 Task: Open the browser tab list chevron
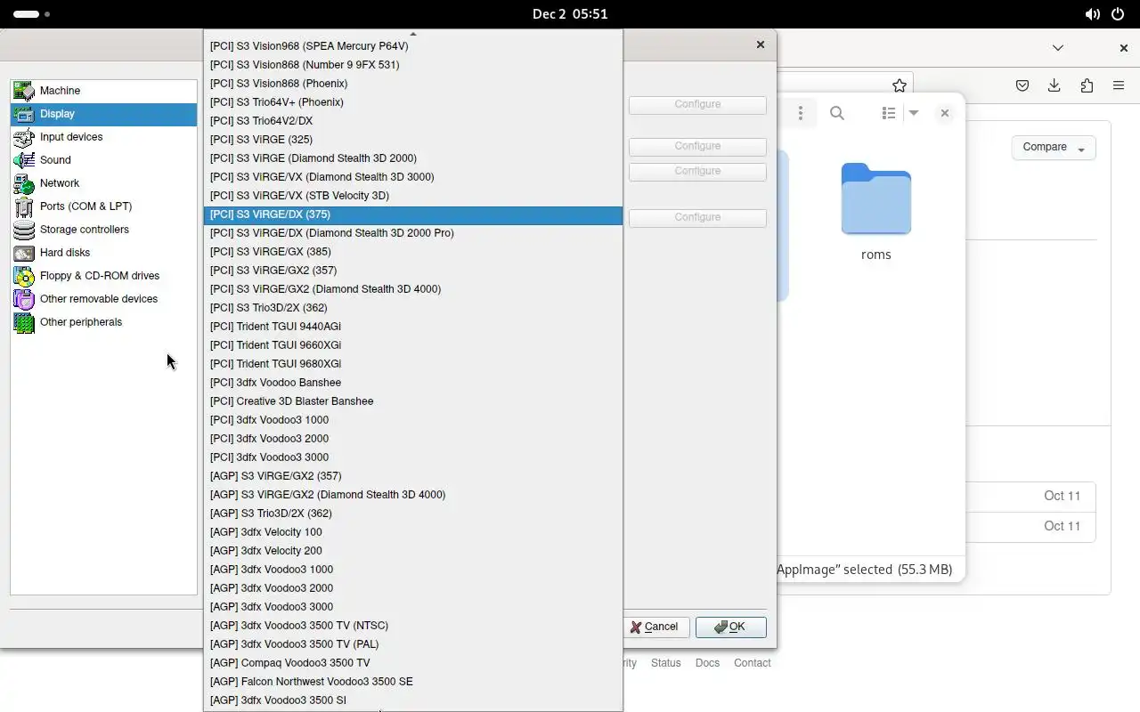point(1058,48)
